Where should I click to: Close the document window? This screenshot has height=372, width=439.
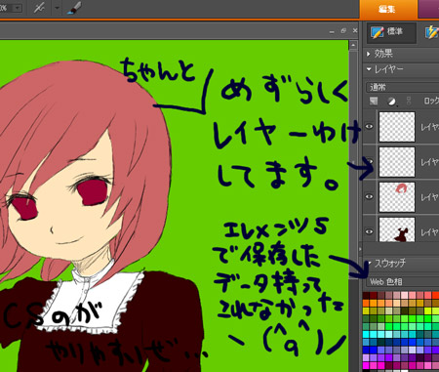point(355,30)
